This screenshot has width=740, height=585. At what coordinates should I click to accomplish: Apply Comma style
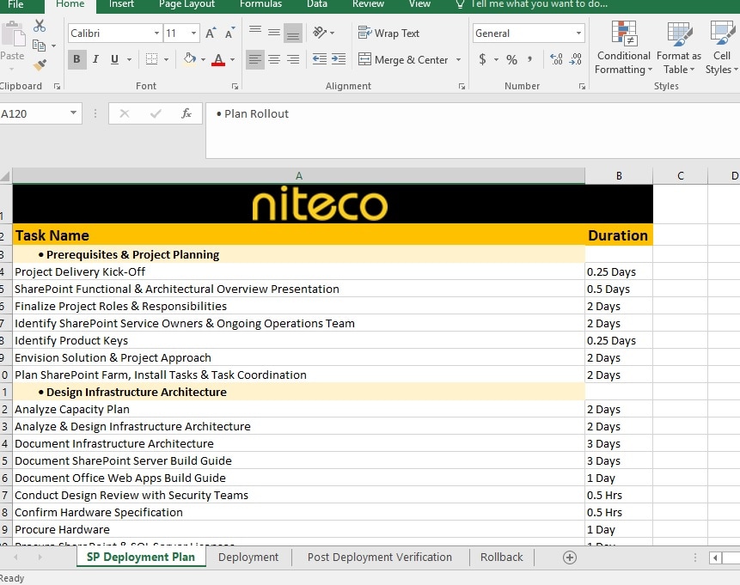(x=530, y=59)
